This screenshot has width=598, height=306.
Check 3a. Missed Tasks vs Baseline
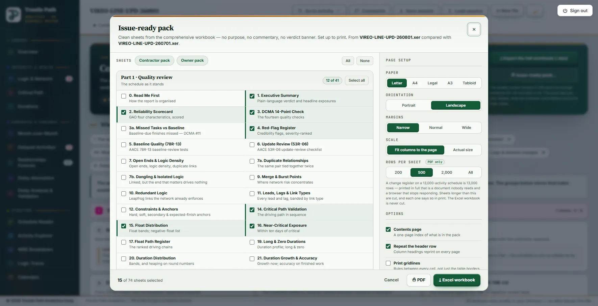pos(124,129)
